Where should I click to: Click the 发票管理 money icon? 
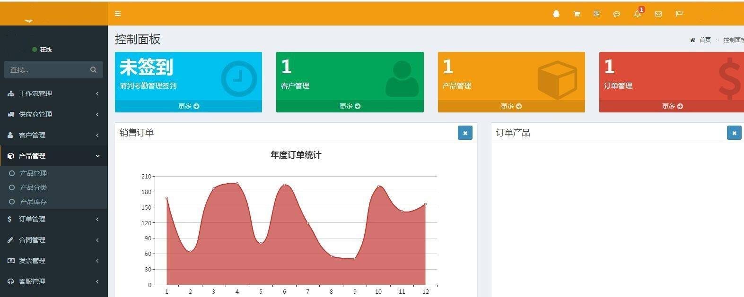(11, 261)
